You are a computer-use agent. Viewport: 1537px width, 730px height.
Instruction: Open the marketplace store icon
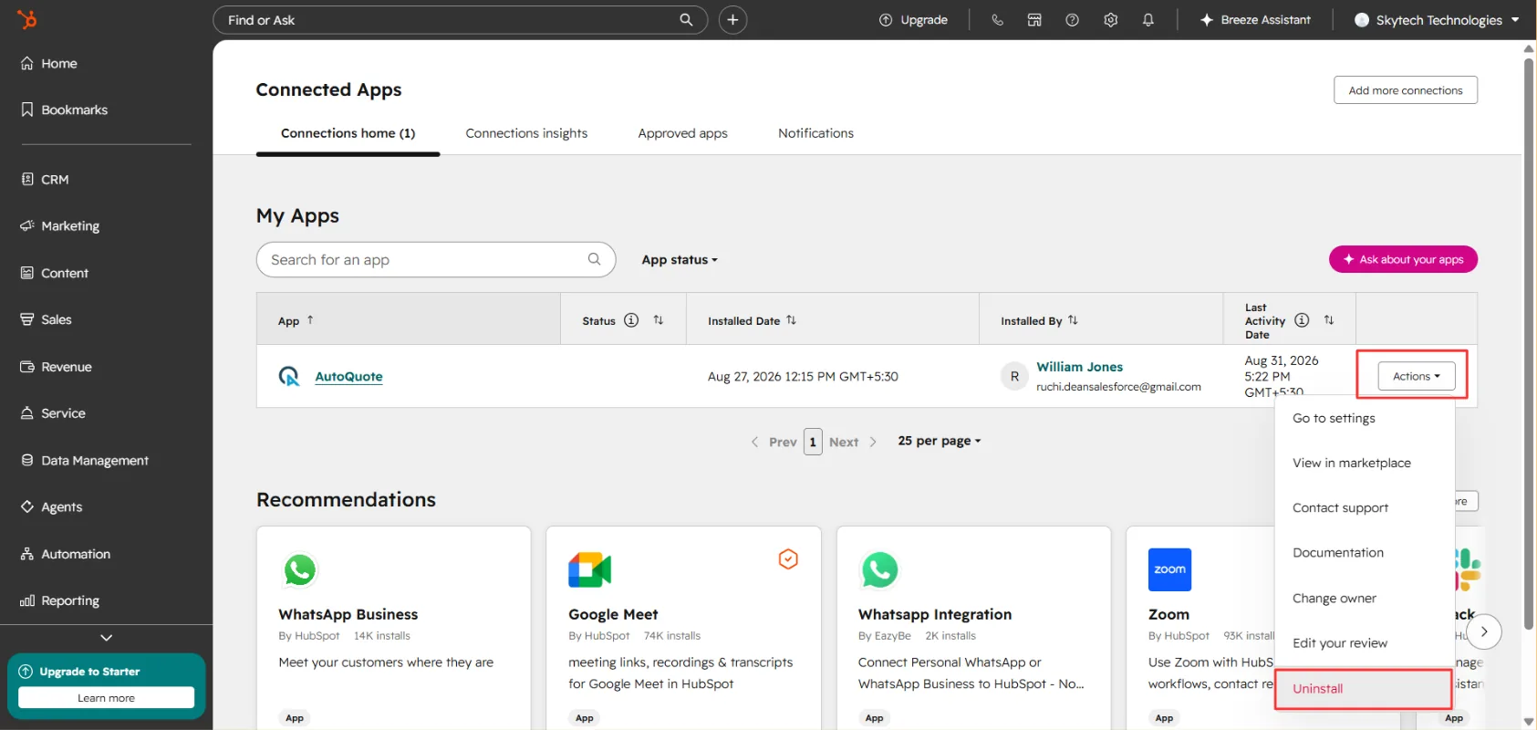click(1034, 19)
